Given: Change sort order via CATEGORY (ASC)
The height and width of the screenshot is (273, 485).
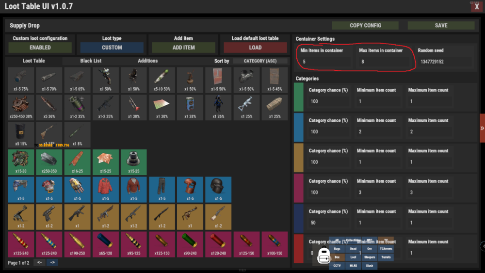Looking at the screenshot, I should [x=260, y=61].
